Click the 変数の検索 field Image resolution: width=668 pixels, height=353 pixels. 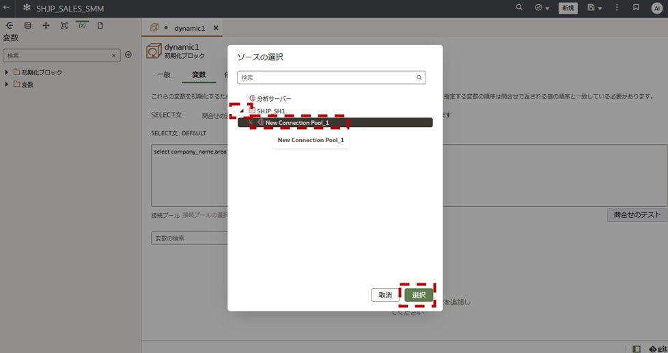pyautogui.click(x=190, y=238)
